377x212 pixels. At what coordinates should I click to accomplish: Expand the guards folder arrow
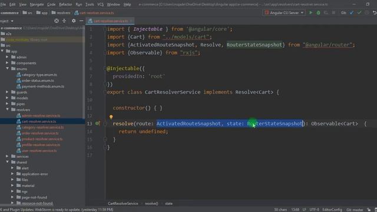point(7,92)
